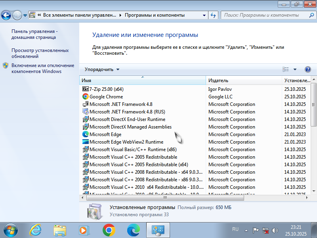Click the volume speaker tray icon

point(275,230)
